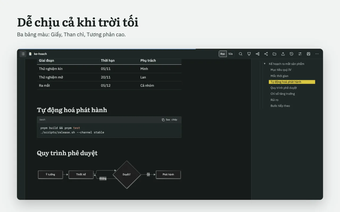
Task: Open version history clock icon
Action: (291, 54)
